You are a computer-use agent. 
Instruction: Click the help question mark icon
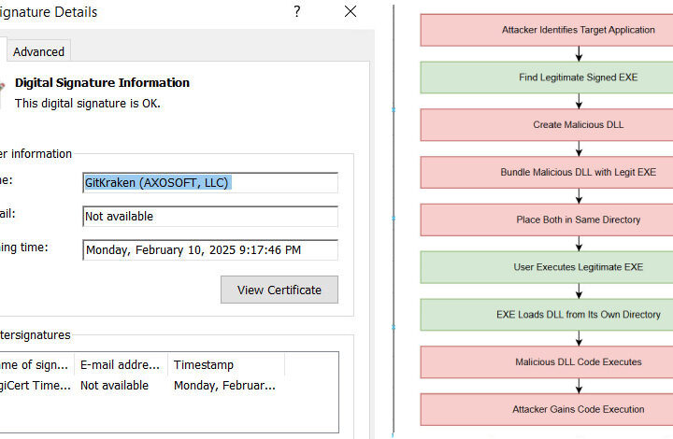[296, 11]
